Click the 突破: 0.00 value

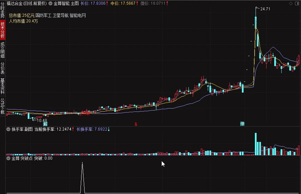[43, 158]
